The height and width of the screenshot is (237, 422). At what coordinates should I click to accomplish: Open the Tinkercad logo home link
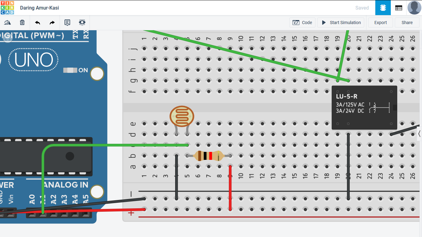7,7
